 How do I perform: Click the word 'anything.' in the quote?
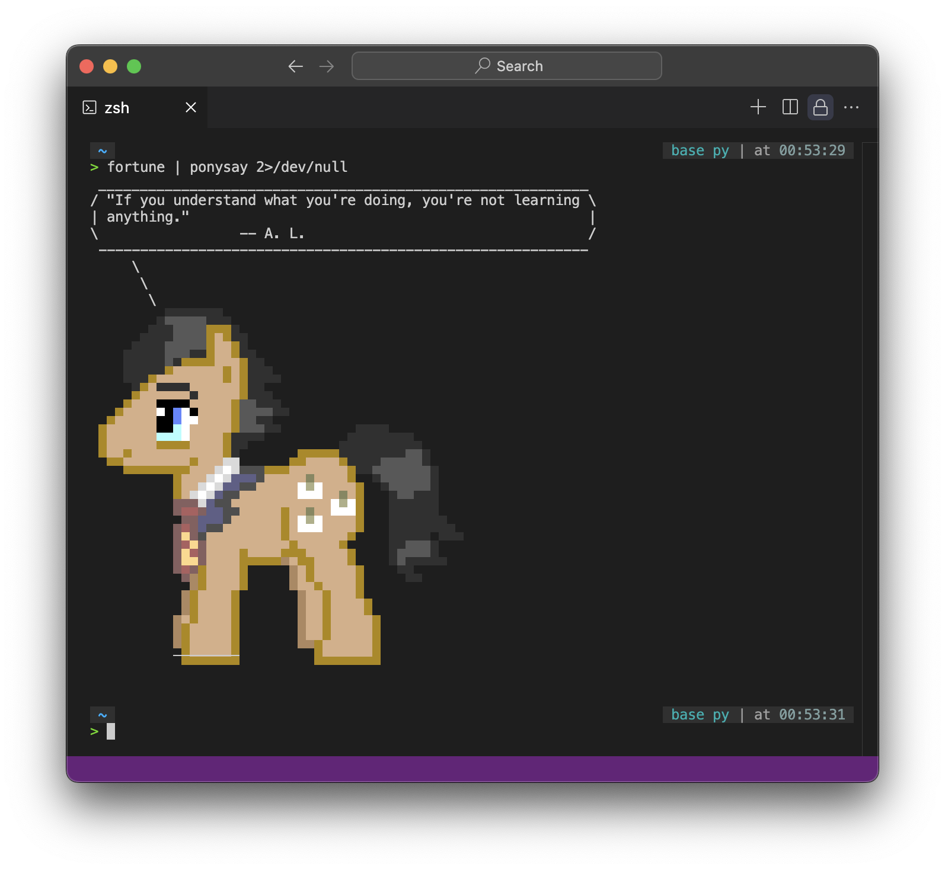(148, 217)
